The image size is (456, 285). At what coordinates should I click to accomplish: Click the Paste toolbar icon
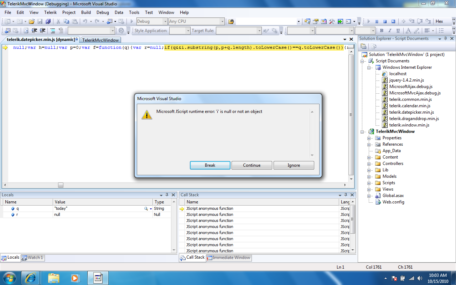tap(74, 21)
